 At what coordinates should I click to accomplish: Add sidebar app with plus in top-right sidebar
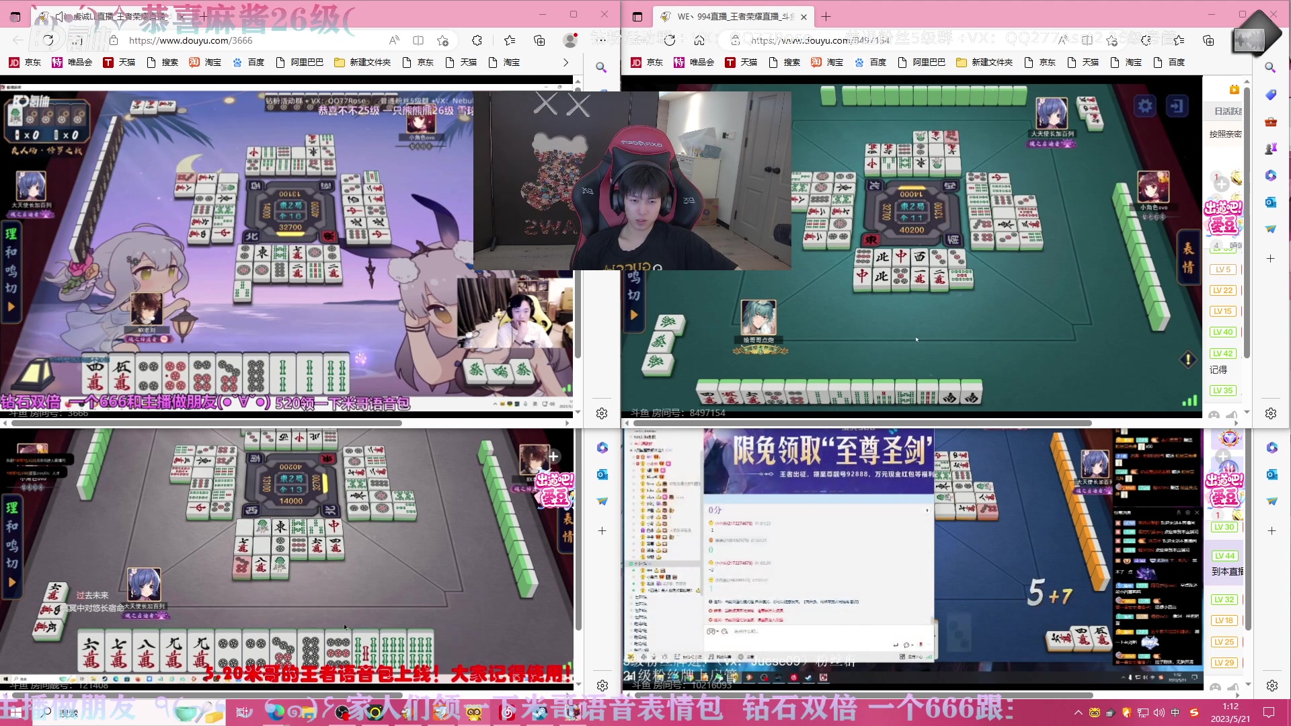[1270, 258]
